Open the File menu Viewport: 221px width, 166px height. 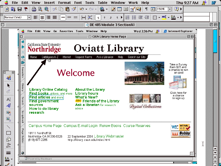click(15, 3)
